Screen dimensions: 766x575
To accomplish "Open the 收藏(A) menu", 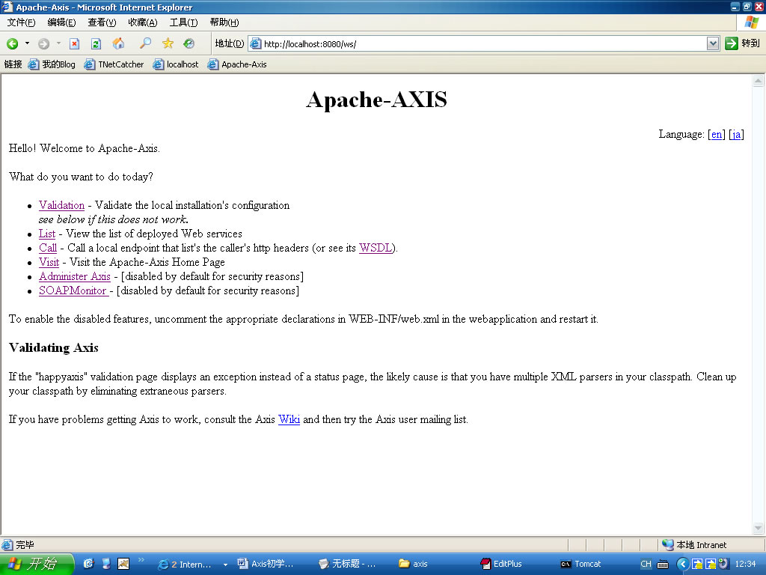I will (x=143, y=22).
